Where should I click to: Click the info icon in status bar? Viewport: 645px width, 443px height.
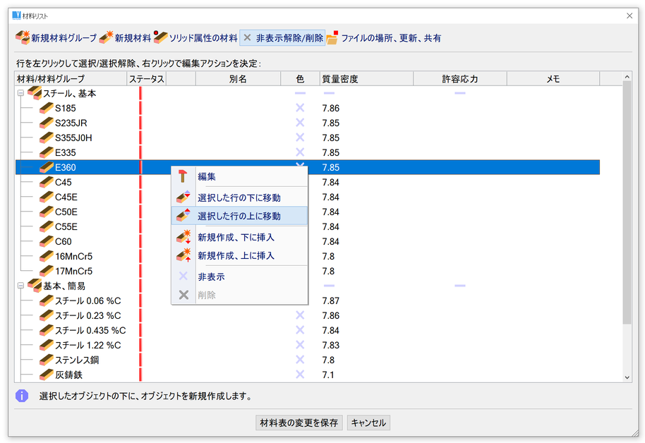click(x=22, y=396)
